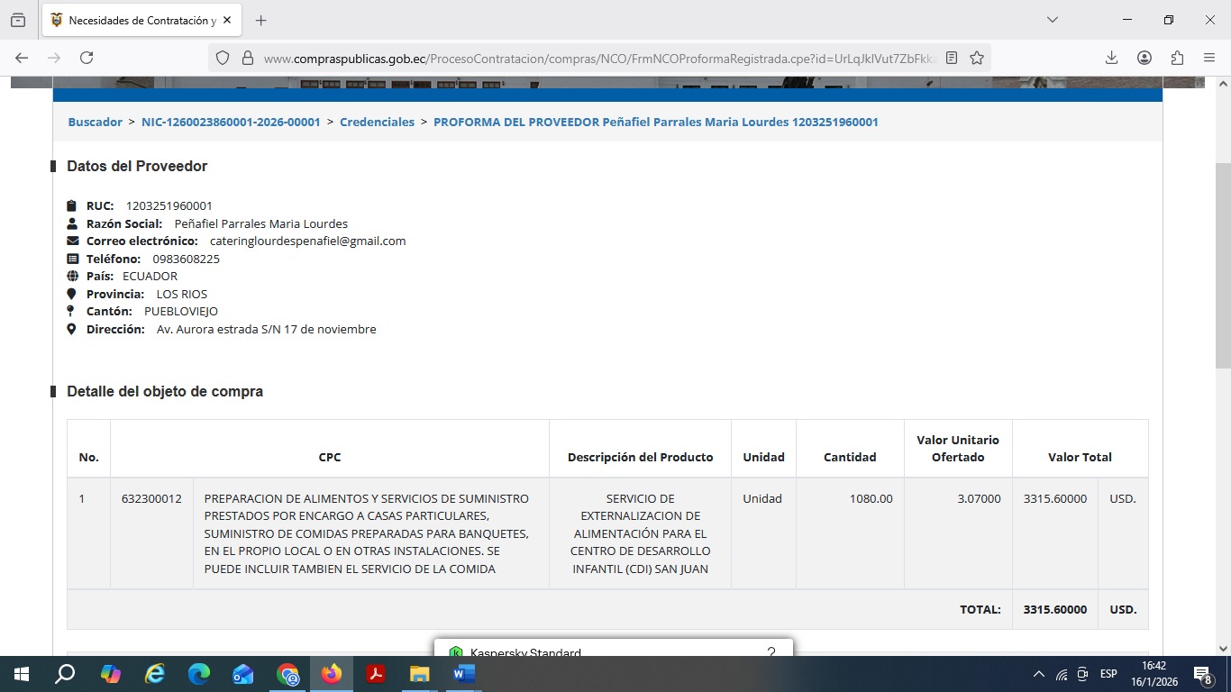The width and height of the screenshot is (1231, 692).
Task: Click the URL address bar field
Action: 595,58
